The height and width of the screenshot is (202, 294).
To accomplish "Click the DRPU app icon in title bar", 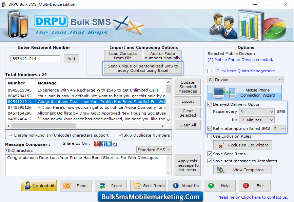I will pos(4,4).
